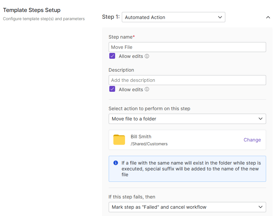Screen dimensions: 276x216
Task: Click the yellow folder icon for Bill Smith
Action: tap(119, 140)
